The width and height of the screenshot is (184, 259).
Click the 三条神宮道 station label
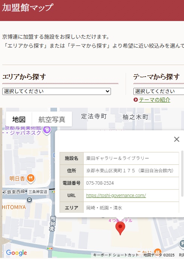pos(38,192)
